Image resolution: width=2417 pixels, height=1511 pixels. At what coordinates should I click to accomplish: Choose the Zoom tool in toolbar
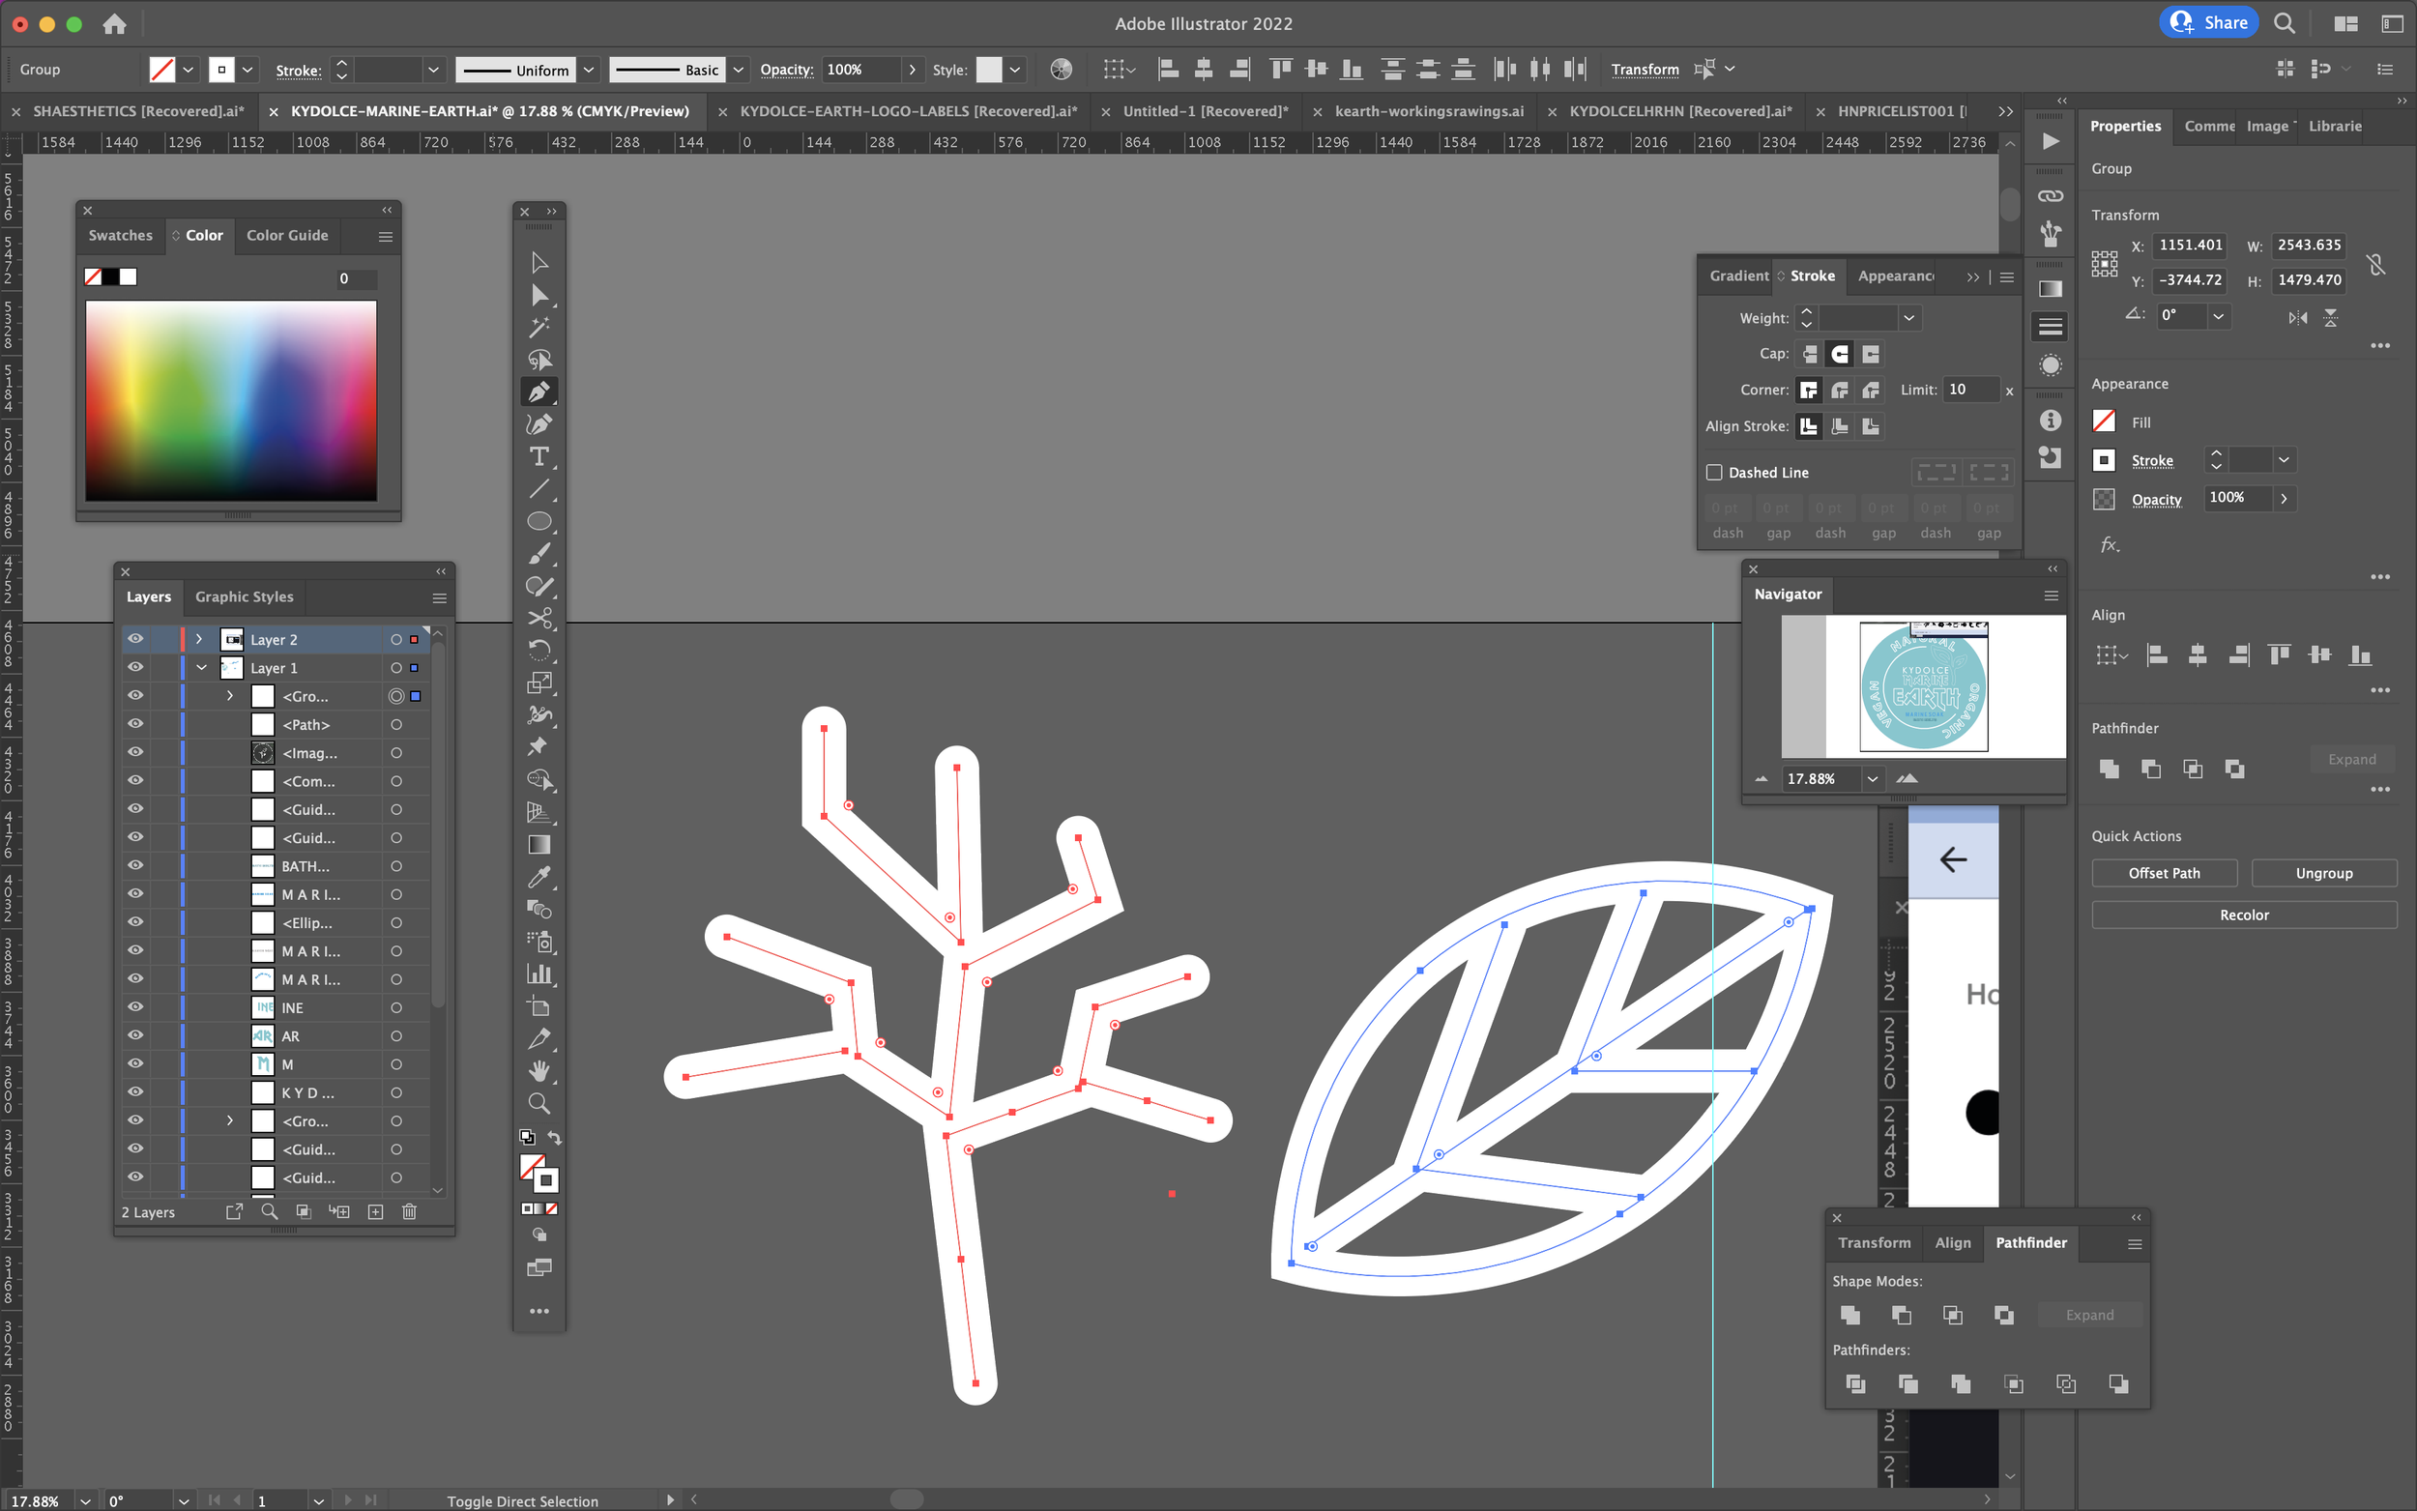click(539, 1103)
